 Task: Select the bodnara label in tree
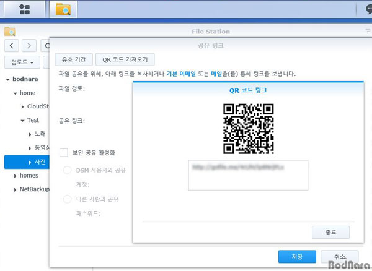[x=25, y=79]
